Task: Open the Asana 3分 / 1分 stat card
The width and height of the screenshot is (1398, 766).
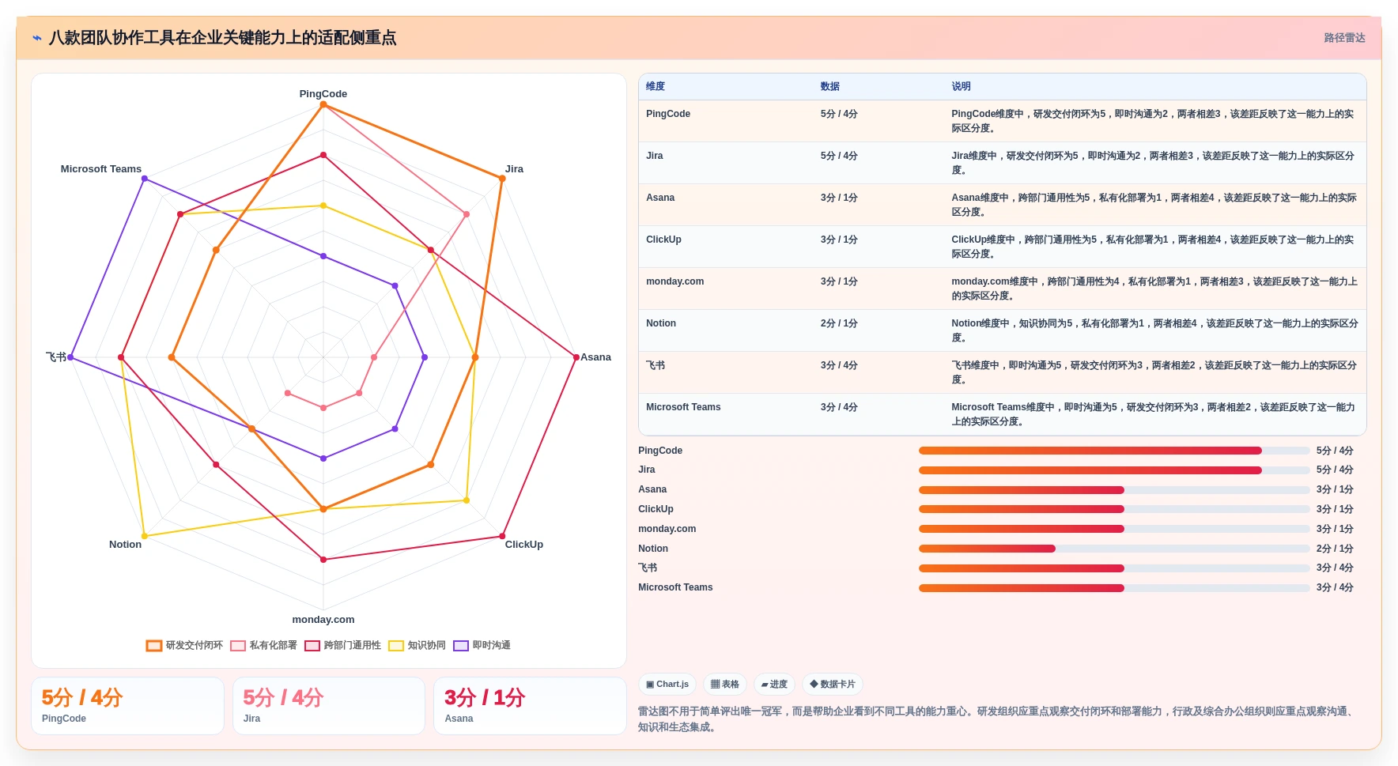Action: pyautogui.click(x=530, y=706)
